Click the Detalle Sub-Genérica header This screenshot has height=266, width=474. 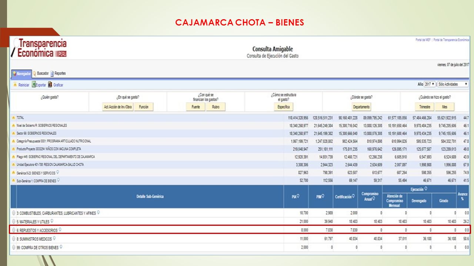[x=150, y=197]
